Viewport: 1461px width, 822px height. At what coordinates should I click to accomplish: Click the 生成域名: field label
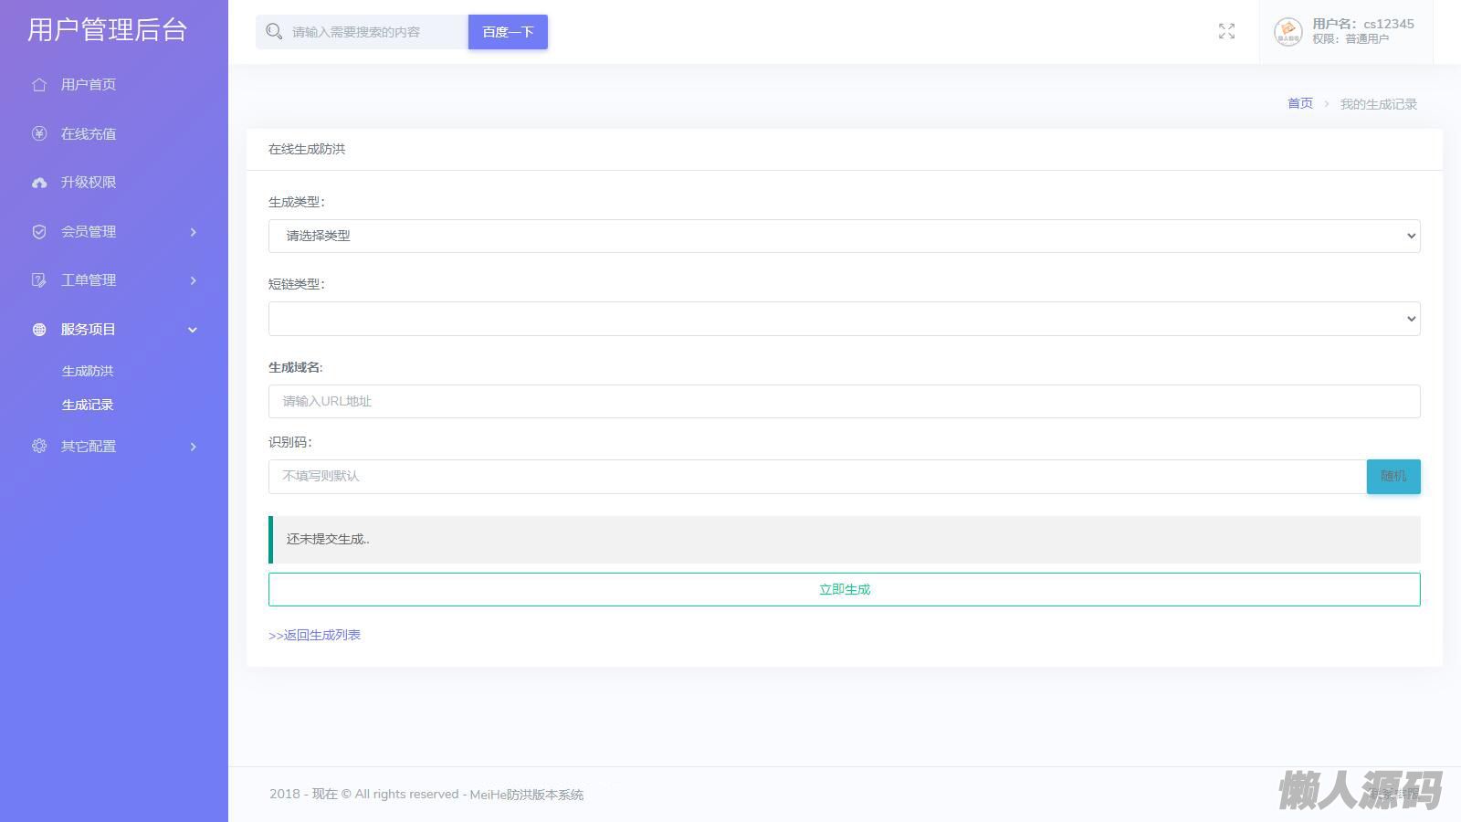point(296,367)
